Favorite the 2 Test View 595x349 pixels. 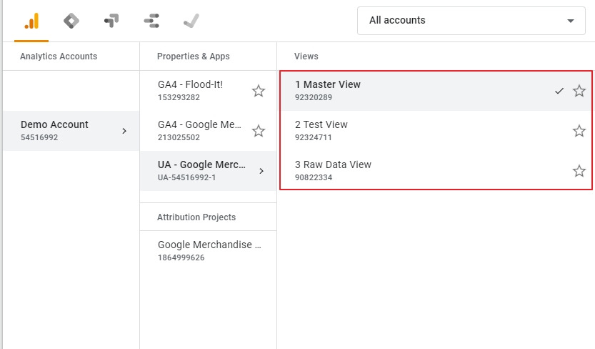pos(579,131)
